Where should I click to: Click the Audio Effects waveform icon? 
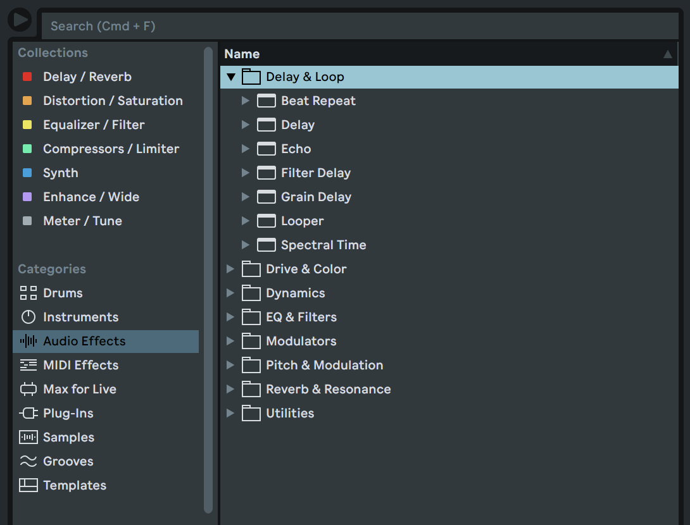click(28, 341)
